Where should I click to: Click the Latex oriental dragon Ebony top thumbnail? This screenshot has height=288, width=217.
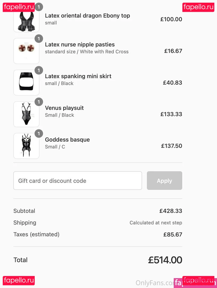26,20
